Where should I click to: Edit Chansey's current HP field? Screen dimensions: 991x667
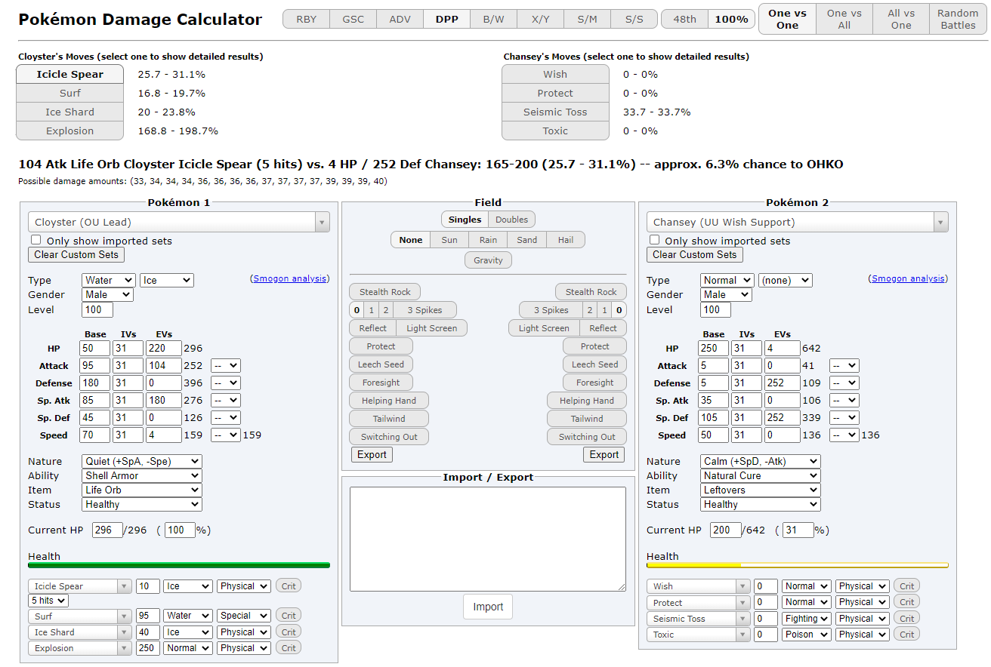click(x=725, y=530)
